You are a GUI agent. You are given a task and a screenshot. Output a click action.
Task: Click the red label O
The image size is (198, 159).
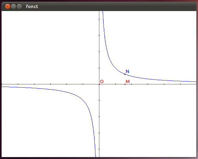[x=102, y=81]
